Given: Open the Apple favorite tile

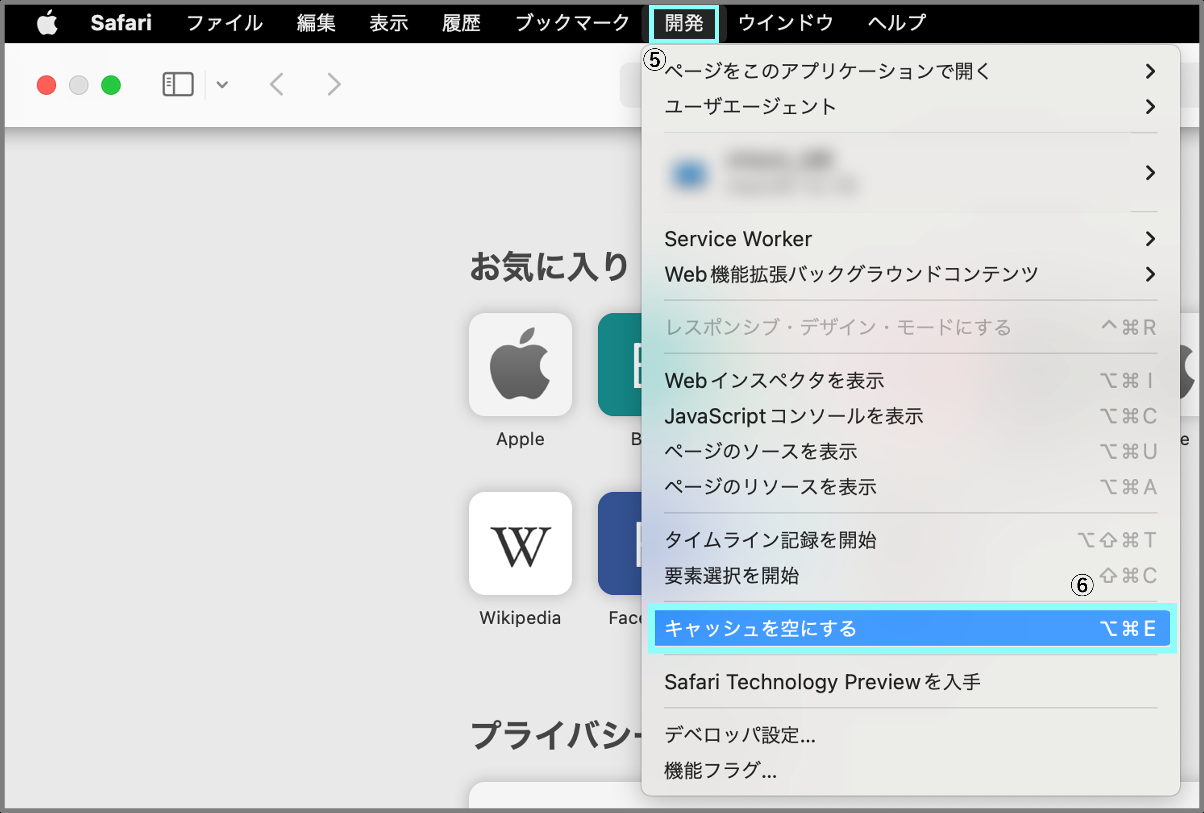Looking at the screenshot, I should 520,364.
